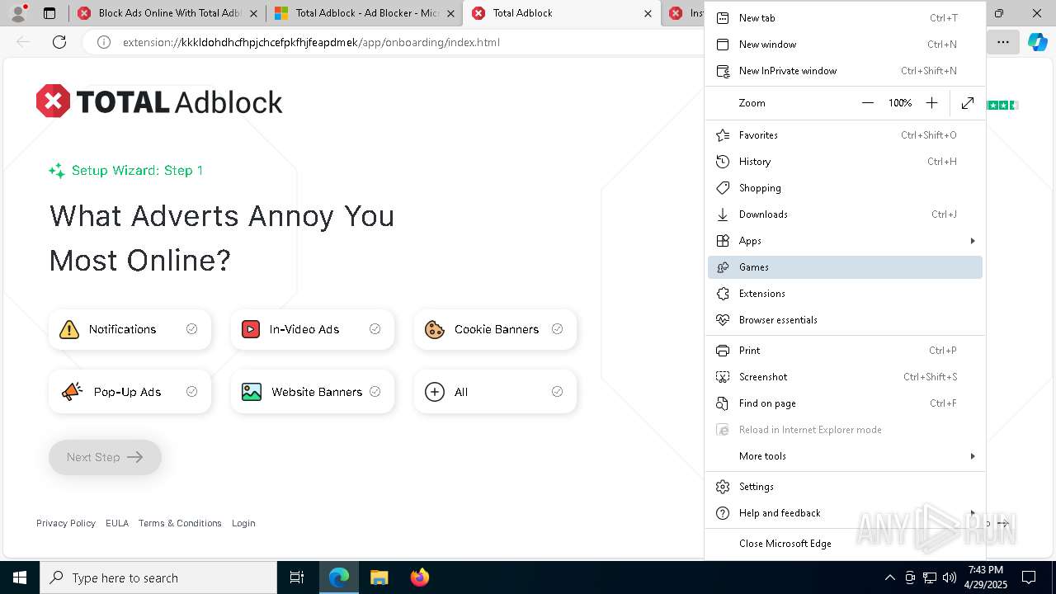Click the New window icon
The image size is (1056, 594).
click(x=723, y=45)
